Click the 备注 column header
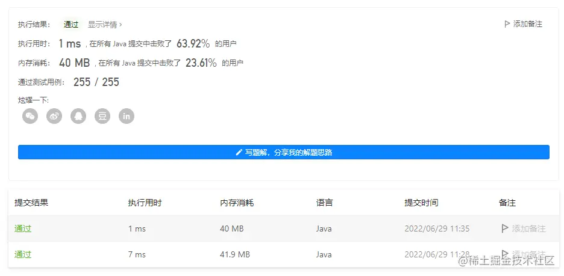564x276 pixels. point(507,203)
